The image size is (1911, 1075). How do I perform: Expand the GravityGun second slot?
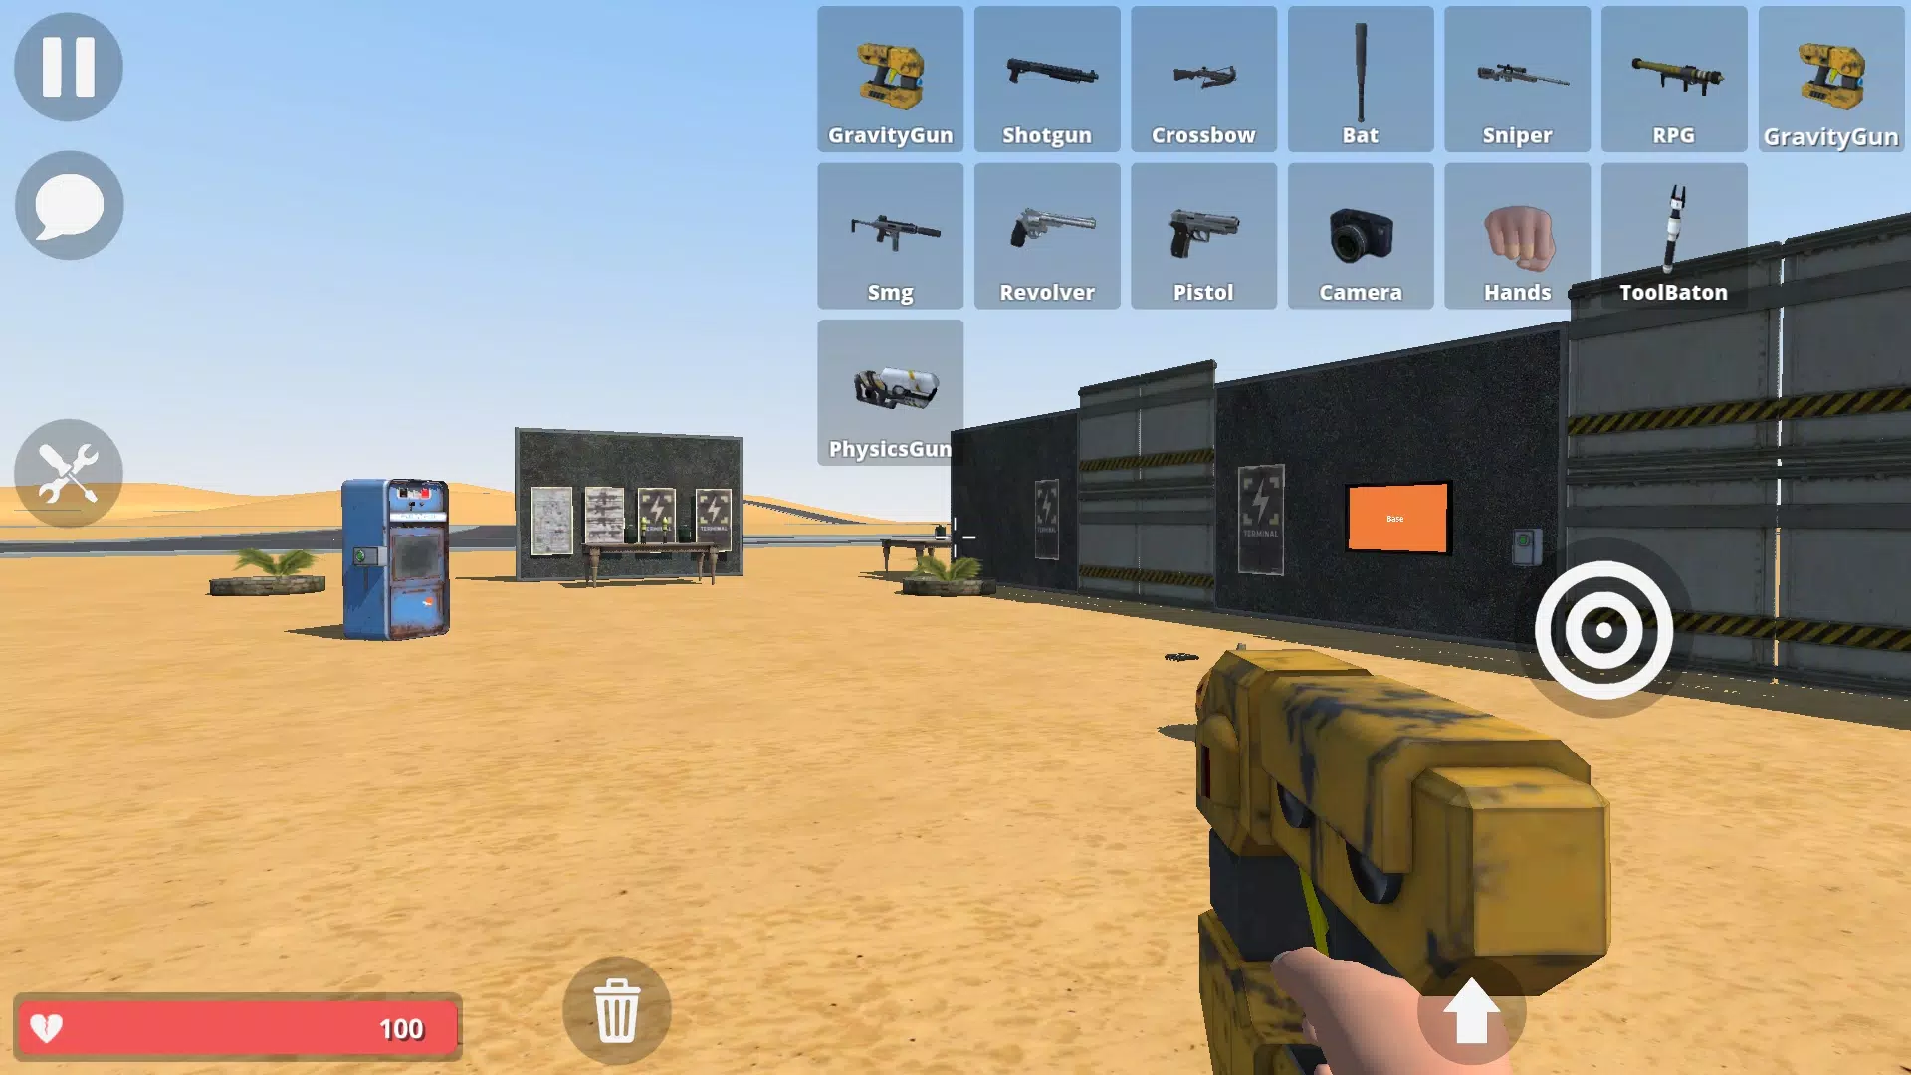pos(1831,79)
